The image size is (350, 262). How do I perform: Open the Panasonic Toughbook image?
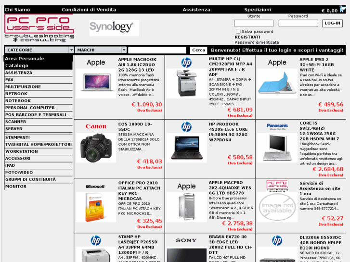coord(277,148)
